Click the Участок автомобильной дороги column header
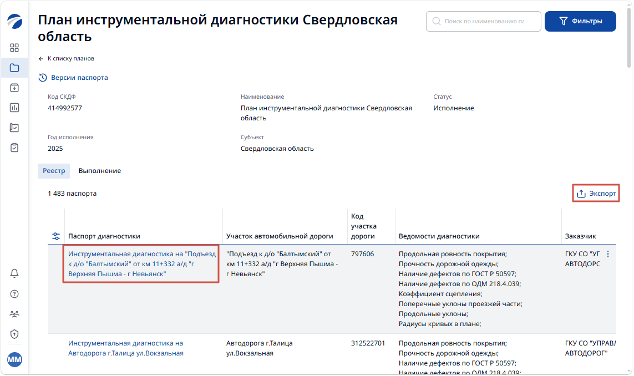The width and height of the screenshot is (634, 376). pyautogui.click(x=280, y=236)
